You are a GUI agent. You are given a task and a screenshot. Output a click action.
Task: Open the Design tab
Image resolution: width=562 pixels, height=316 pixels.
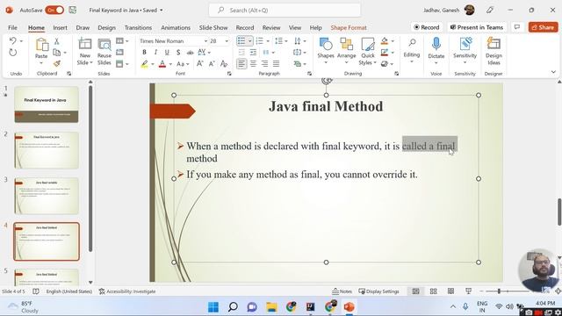tap(106, 27)
